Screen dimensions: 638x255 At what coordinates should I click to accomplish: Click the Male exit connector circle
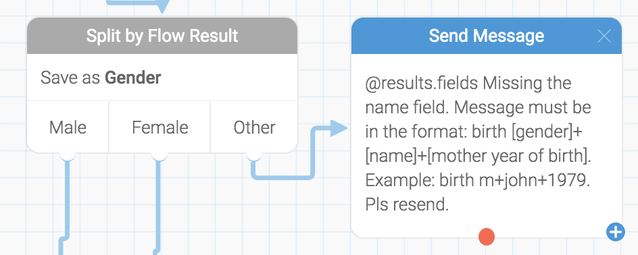tap(68, 155)
